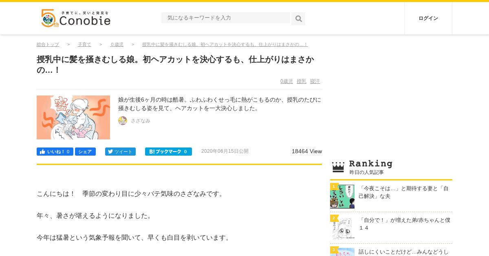
Task: Open ranking article 「自分で！」が増えた弟
Action: (404, 224)
